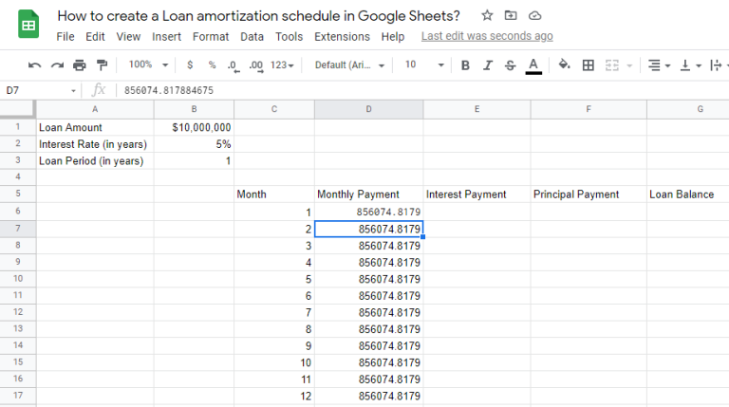
Task: Select the 'Monthly Payment' header cell
Action: point(368,194)
